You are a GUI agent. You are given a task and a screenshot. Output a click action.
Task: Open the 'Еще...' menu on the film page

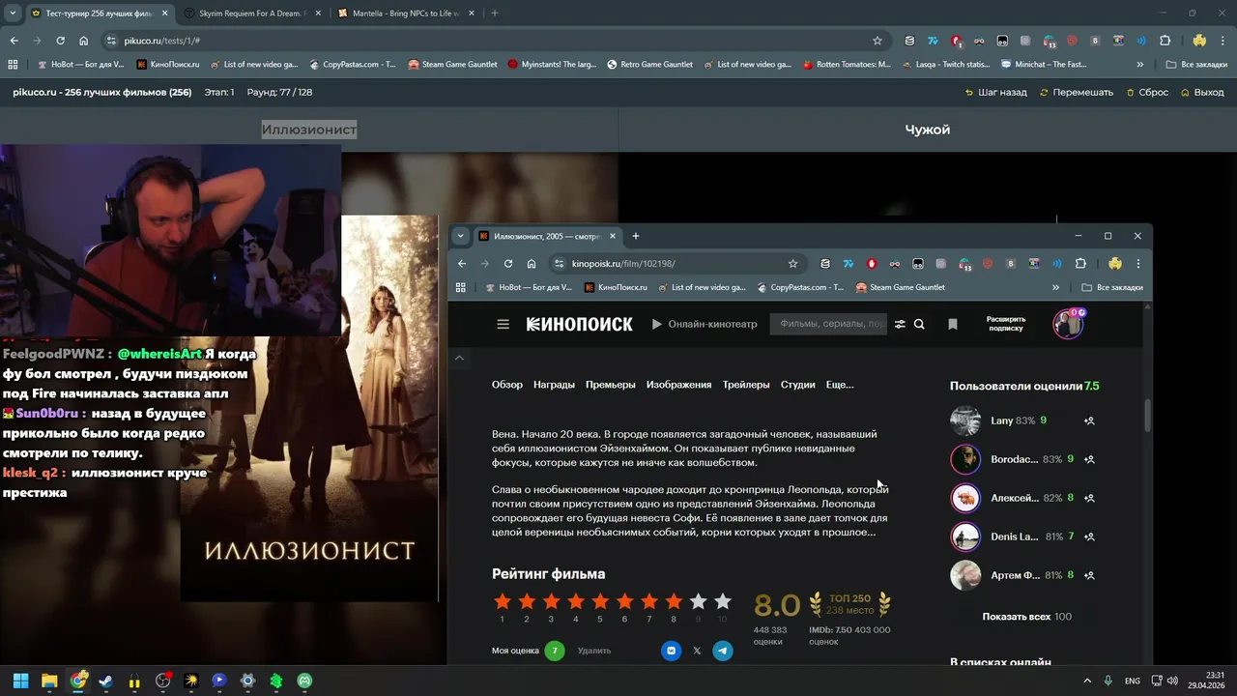[840, 385]
